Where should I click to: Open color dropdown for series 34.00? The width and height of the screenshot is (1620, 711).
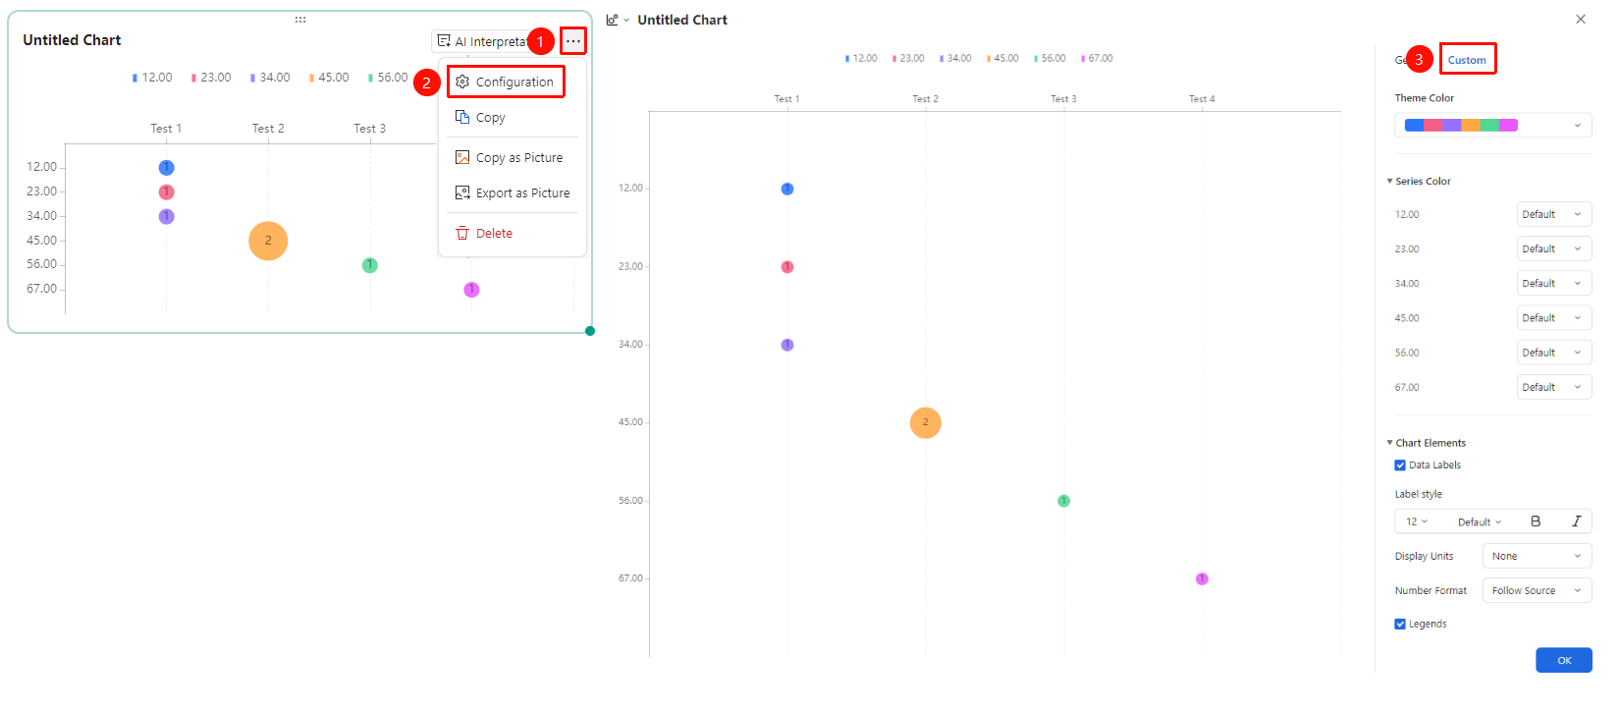pos(1553,283)
